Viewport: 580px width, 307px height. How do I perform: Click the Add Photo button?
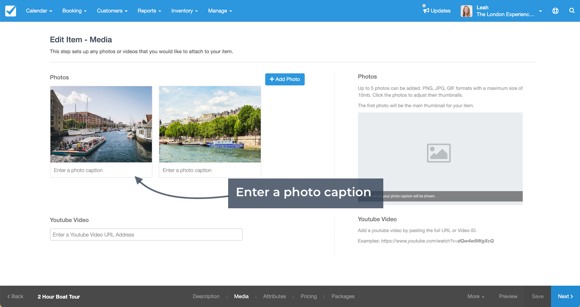tap(285, 79)
